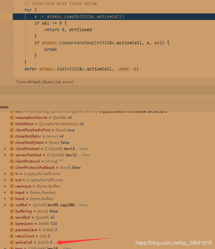Screen dimensions: 215x249
Task: Click the gutter beside the LoadInt32 line
Action: [x=6, y=17]
